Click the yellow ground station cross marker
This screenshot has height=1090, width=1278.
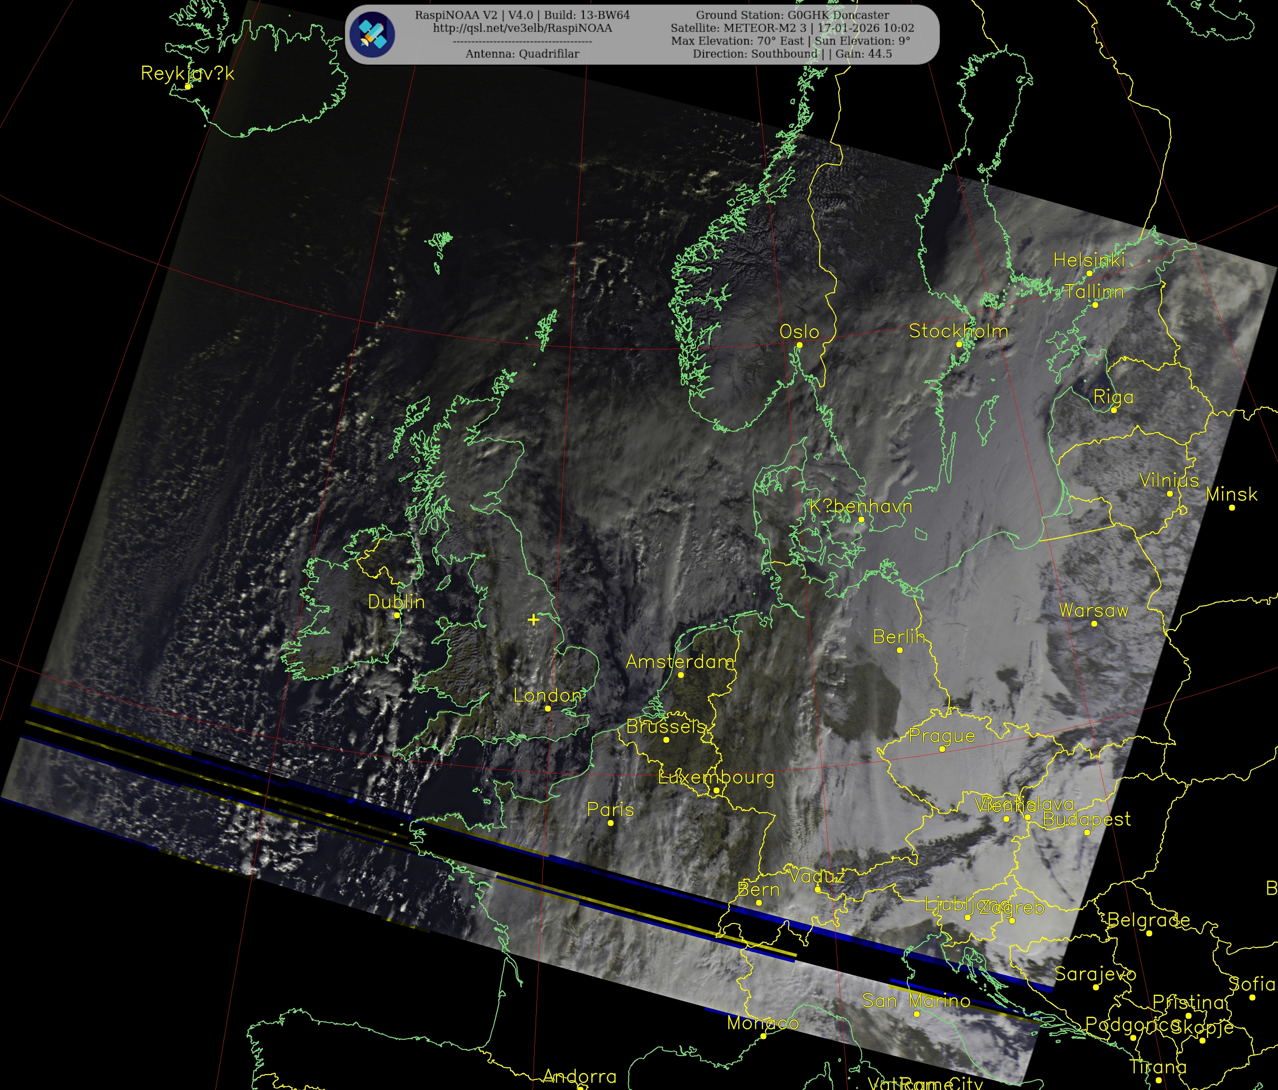533,619
